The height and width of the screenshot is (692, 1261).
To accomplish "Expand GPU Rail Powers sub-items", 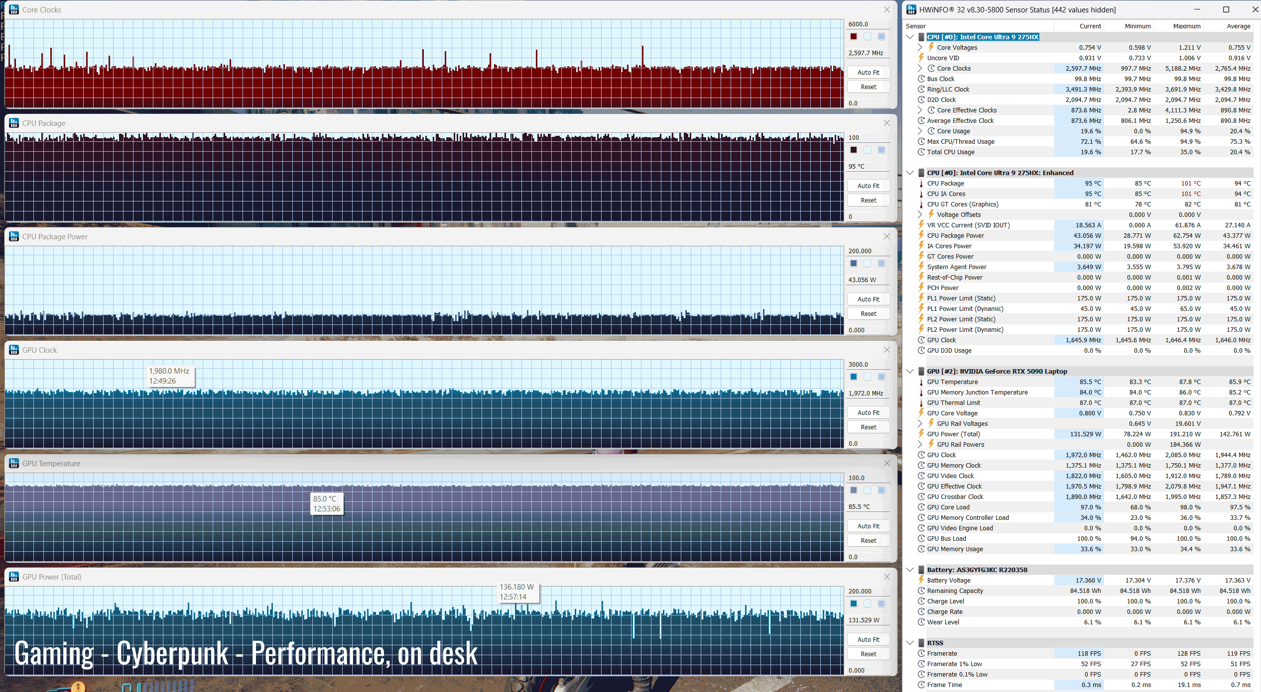I will (x=920, y=444).
